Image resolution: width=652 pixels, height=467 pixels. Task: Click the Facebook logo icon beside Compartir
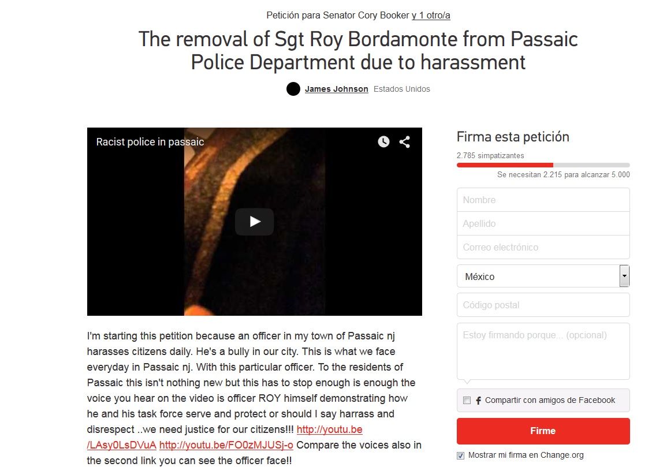coord(479,401)
